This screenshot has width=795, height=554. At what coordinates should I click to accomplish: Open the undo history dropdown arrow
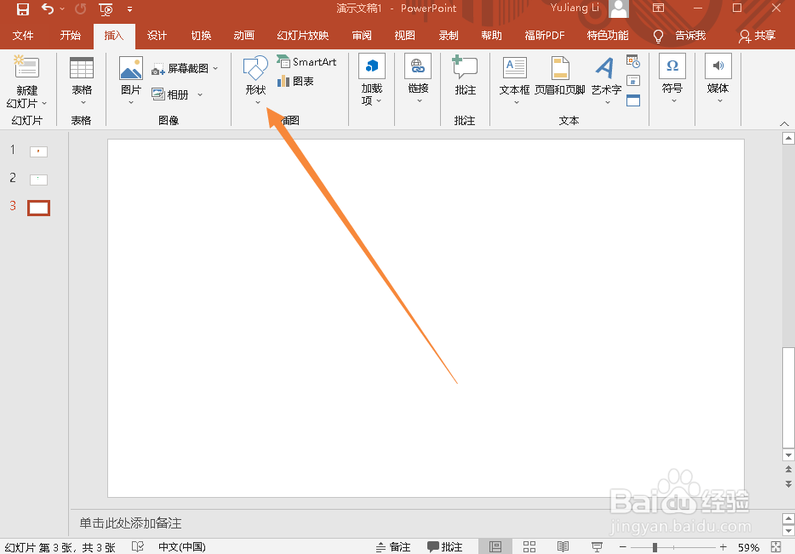point(62,9)
